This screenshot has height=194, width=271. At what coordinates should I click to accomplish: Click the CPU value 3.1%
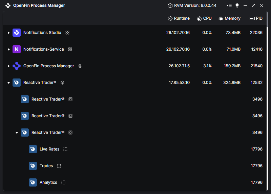[207, 66]
